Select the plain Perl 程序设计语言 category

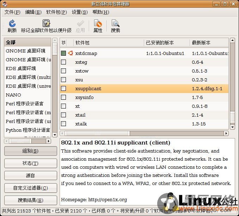tap(27, 104)
